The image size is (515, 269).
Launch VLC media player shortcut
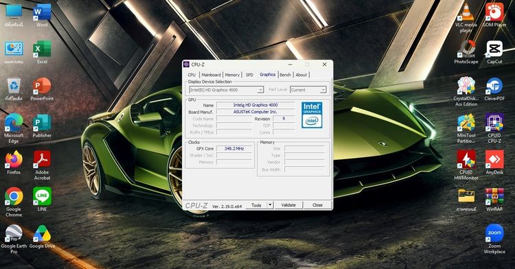(x=466, y=18)
